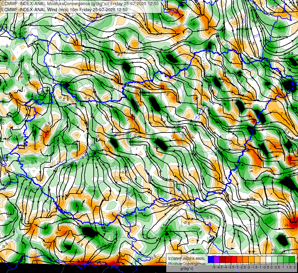Select the blue swatch in the legend
This screenshot has height=273, width=298.
[211, 260]
